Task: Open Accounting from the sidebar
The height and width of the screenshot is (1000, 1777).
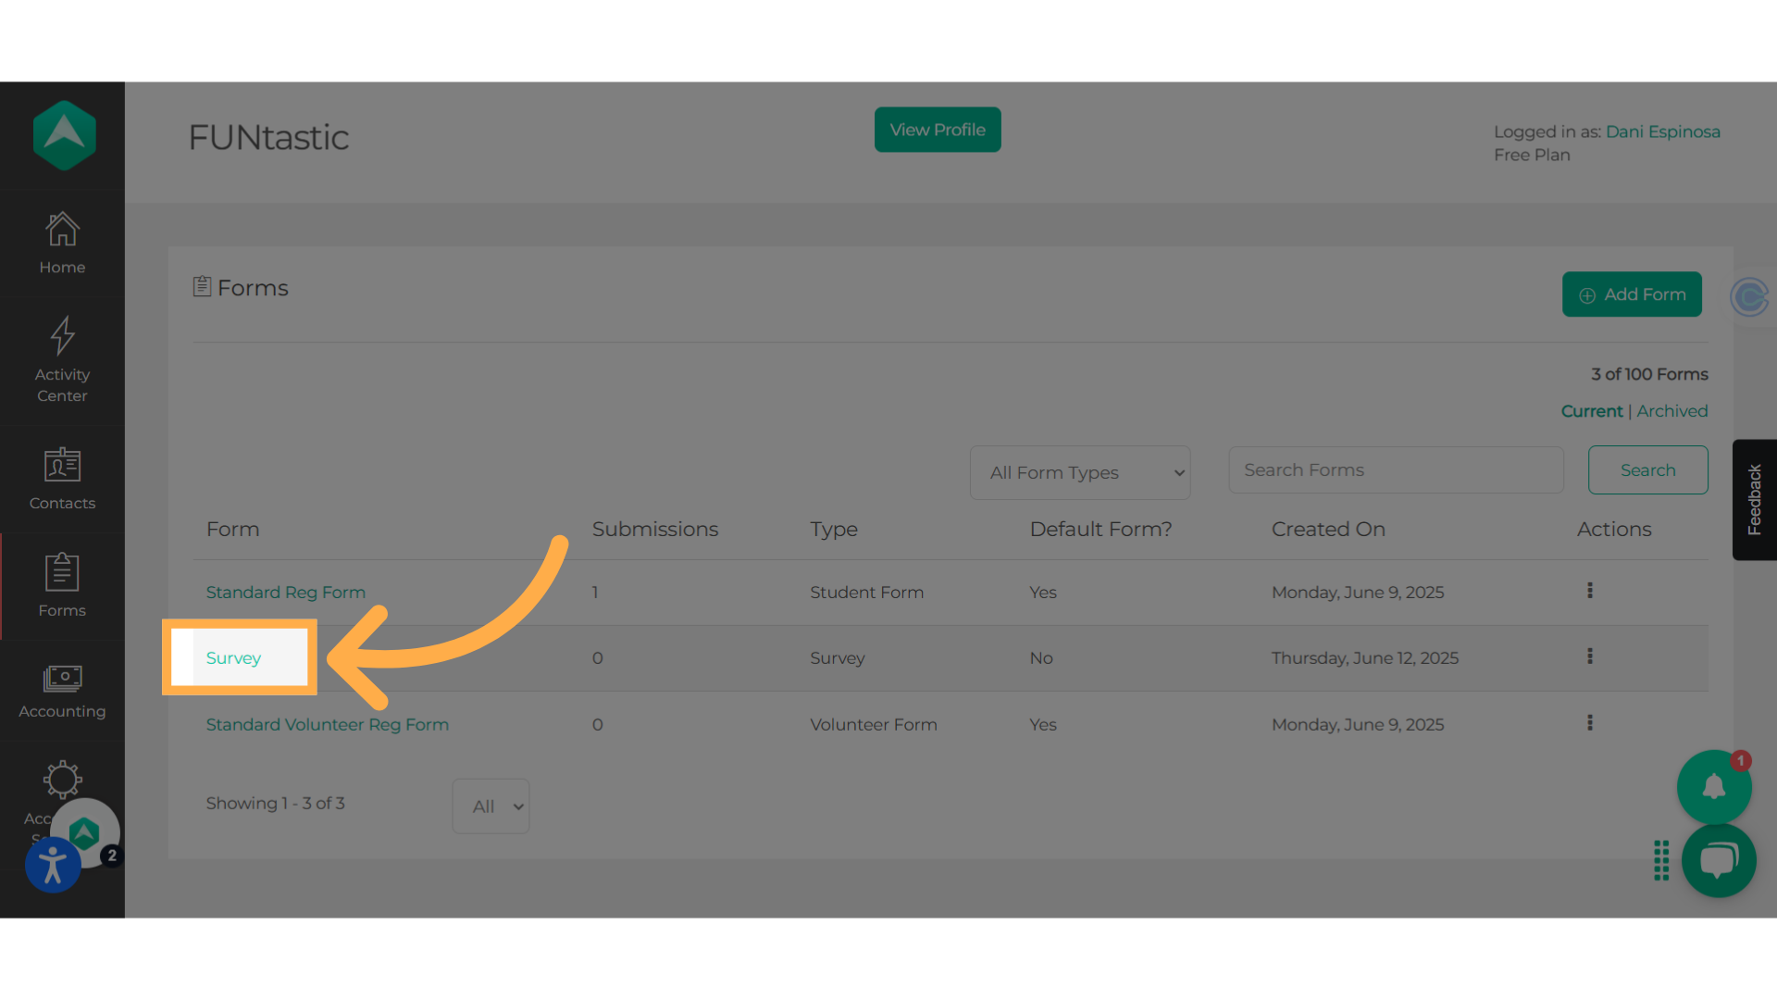Action: 62,692
